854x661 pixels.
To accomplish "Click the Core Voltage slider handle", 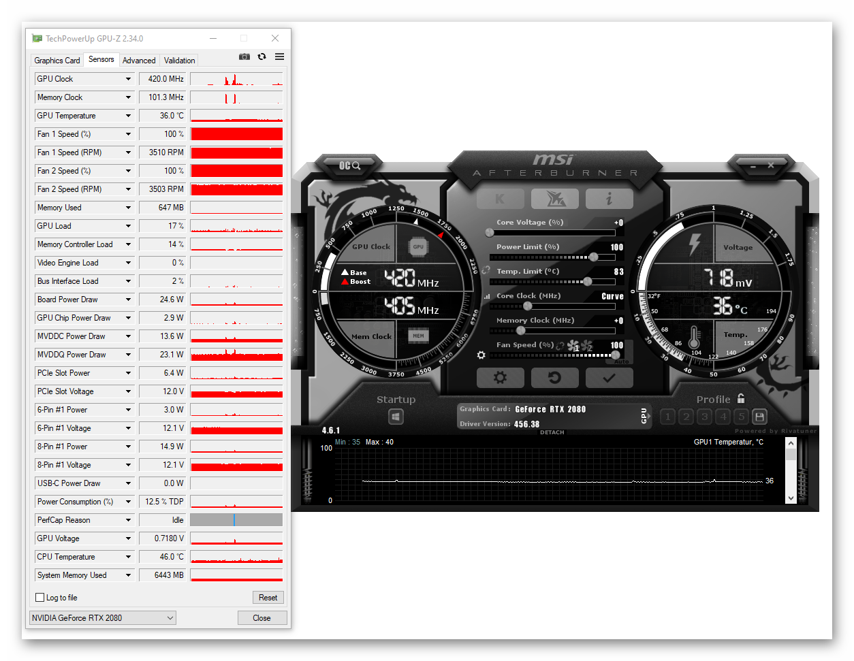I will pos(490,232).
